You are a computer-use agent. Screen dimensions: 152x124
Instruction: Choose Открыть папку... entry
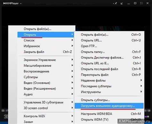coord(109,52)
